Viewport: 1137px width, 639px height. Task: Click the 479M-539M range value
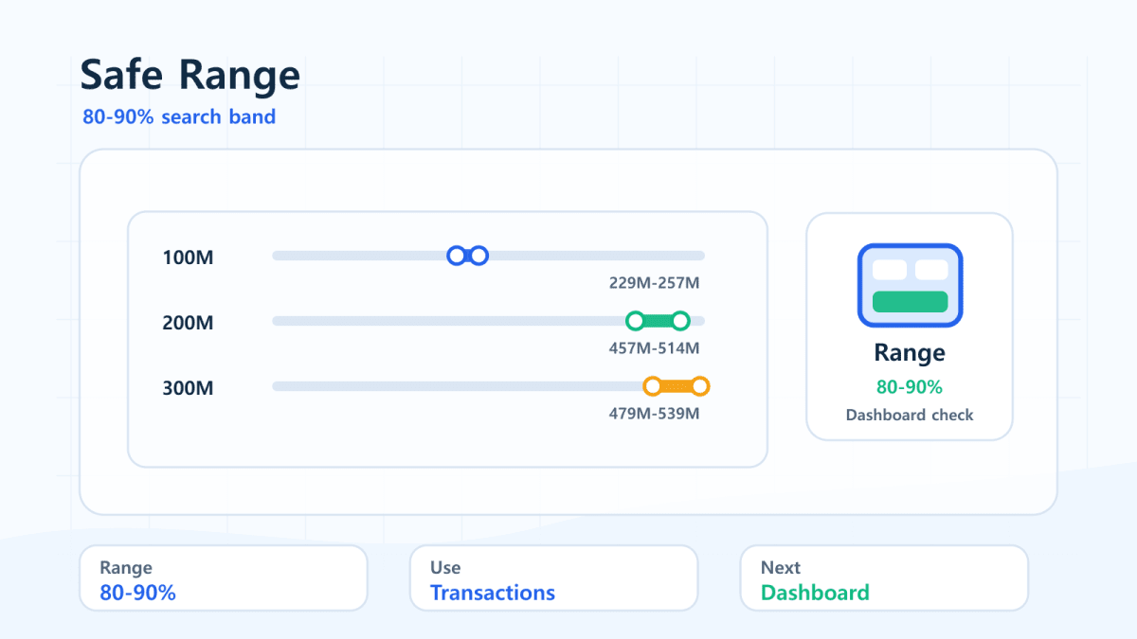click(x=654, y=414)
